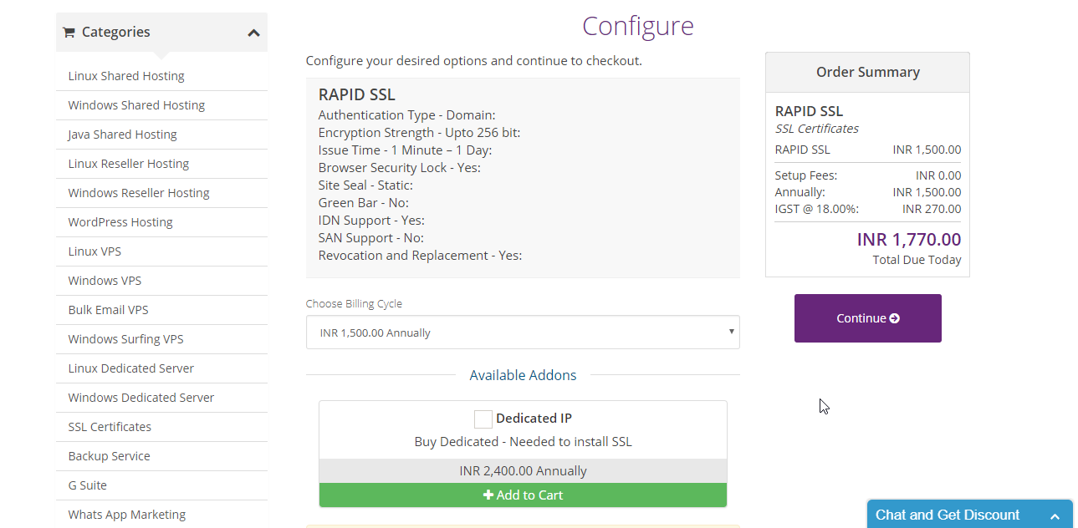Select Bulk Email VPS category
The height and width of the screenshot is (528, 1078).
tap(108, 310)
